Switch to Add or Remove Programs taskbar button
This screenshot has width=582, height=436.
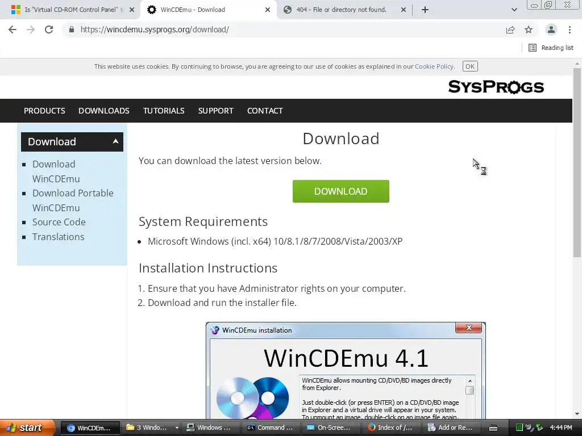451,427
